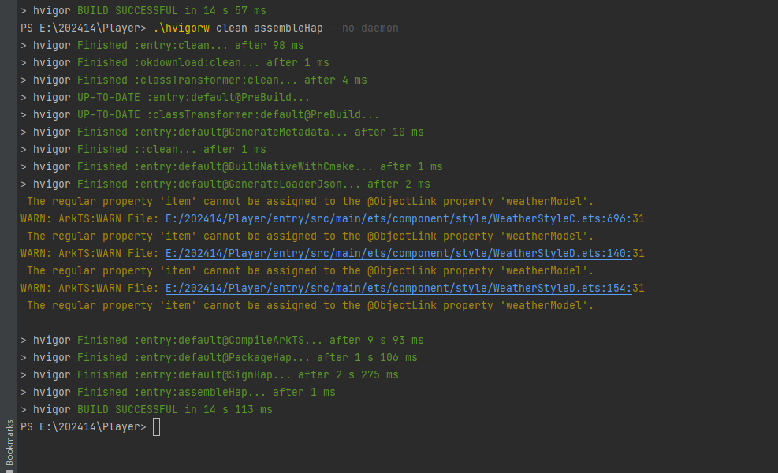Click BUILD SUCCESSFUL in 14 s 113 ms line
The height and width of the screenshot is (473, 778).
[x=147, y=409]
